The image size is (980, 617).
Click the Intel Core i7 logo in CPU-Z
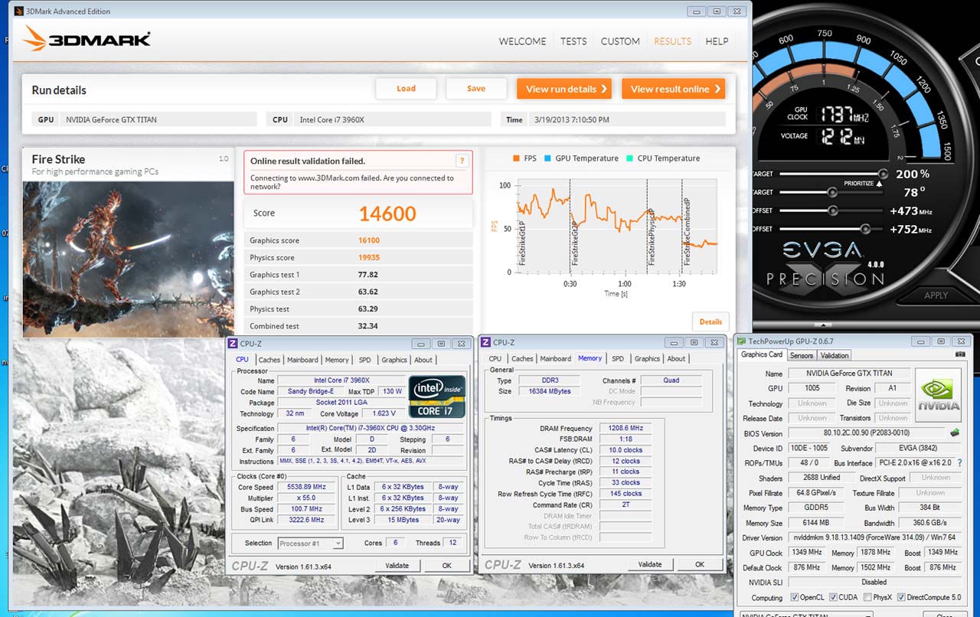436,396
